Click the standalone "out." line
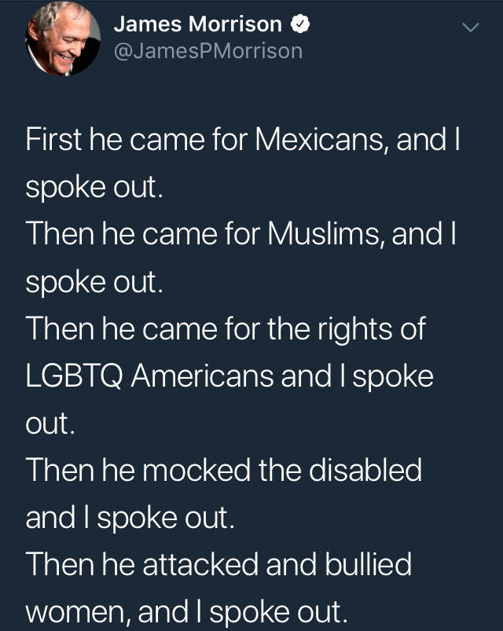The height and width of the screenshot is (631, 503). pyautogui.click(x=51, y=424)
